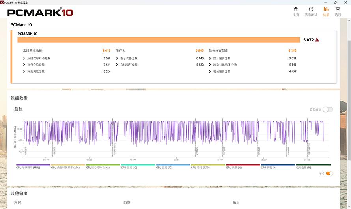Viewport: 351px width, 209px height.
Task: Toggle the GPU核心时钟 (MHz) legend series
Action: pos(103,166)
